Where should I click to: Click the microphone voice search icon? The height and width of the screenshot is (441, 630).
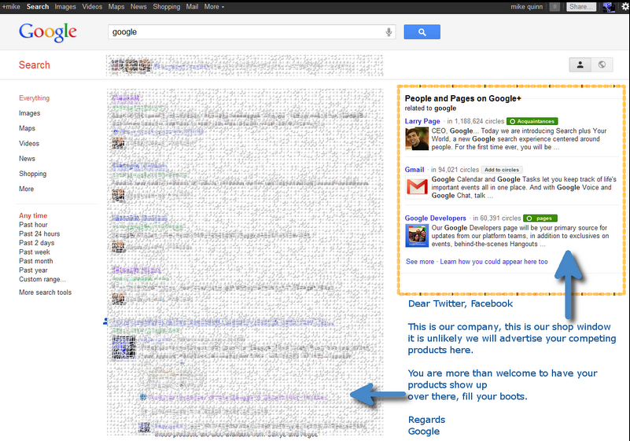(x=389, y=32)
